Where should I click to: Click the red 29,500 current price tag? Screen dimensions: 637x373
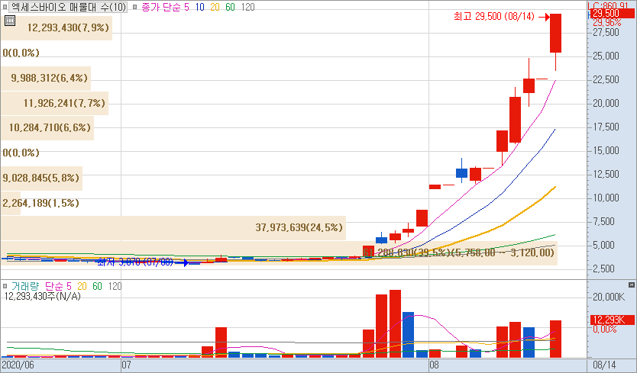[x=611, y=14]
